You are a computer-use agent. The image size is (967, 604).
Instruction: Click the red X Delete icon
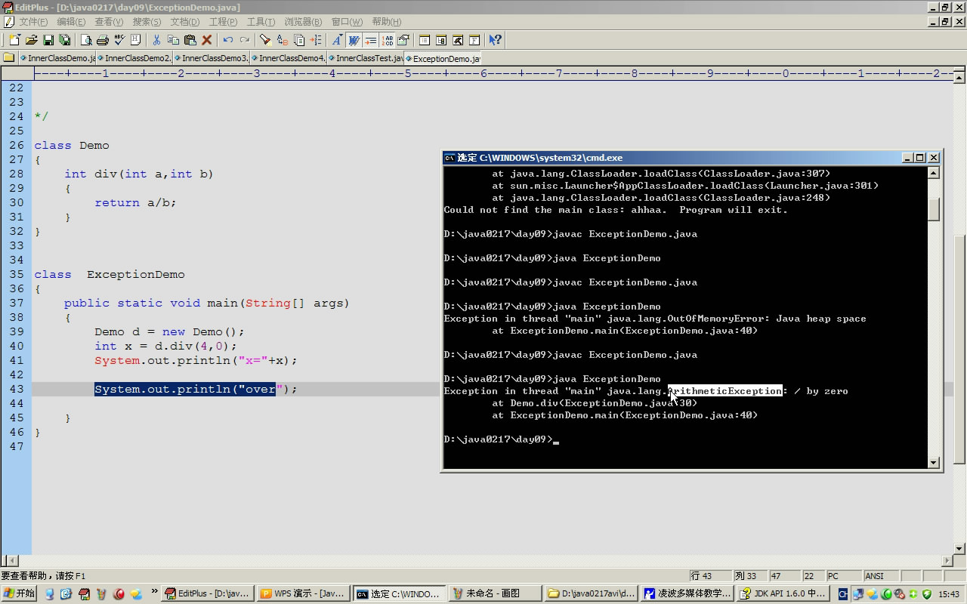(x=206, y=40)
